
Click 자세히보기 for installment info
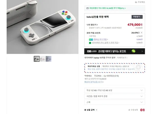122,58
